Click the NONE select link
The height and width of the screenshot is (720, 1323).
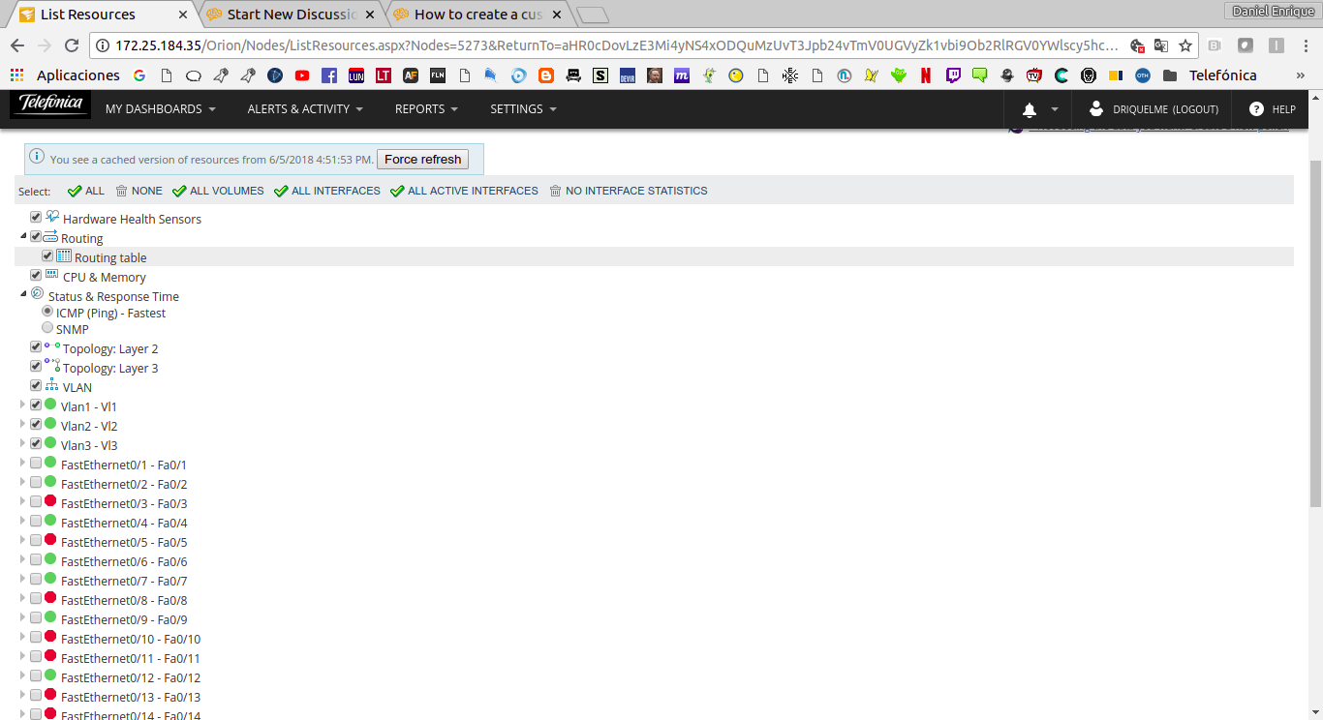[x=138, y=191]
